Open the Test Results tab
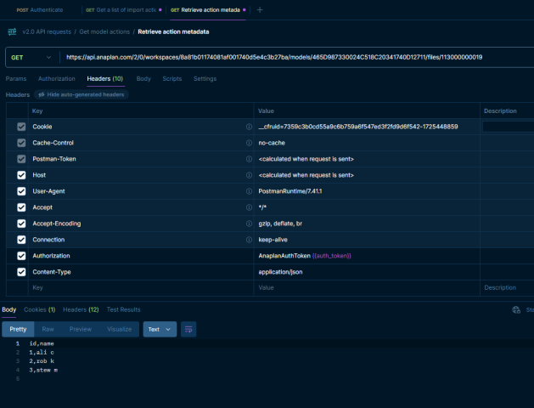534x408 pixels. tap(124, 310)
